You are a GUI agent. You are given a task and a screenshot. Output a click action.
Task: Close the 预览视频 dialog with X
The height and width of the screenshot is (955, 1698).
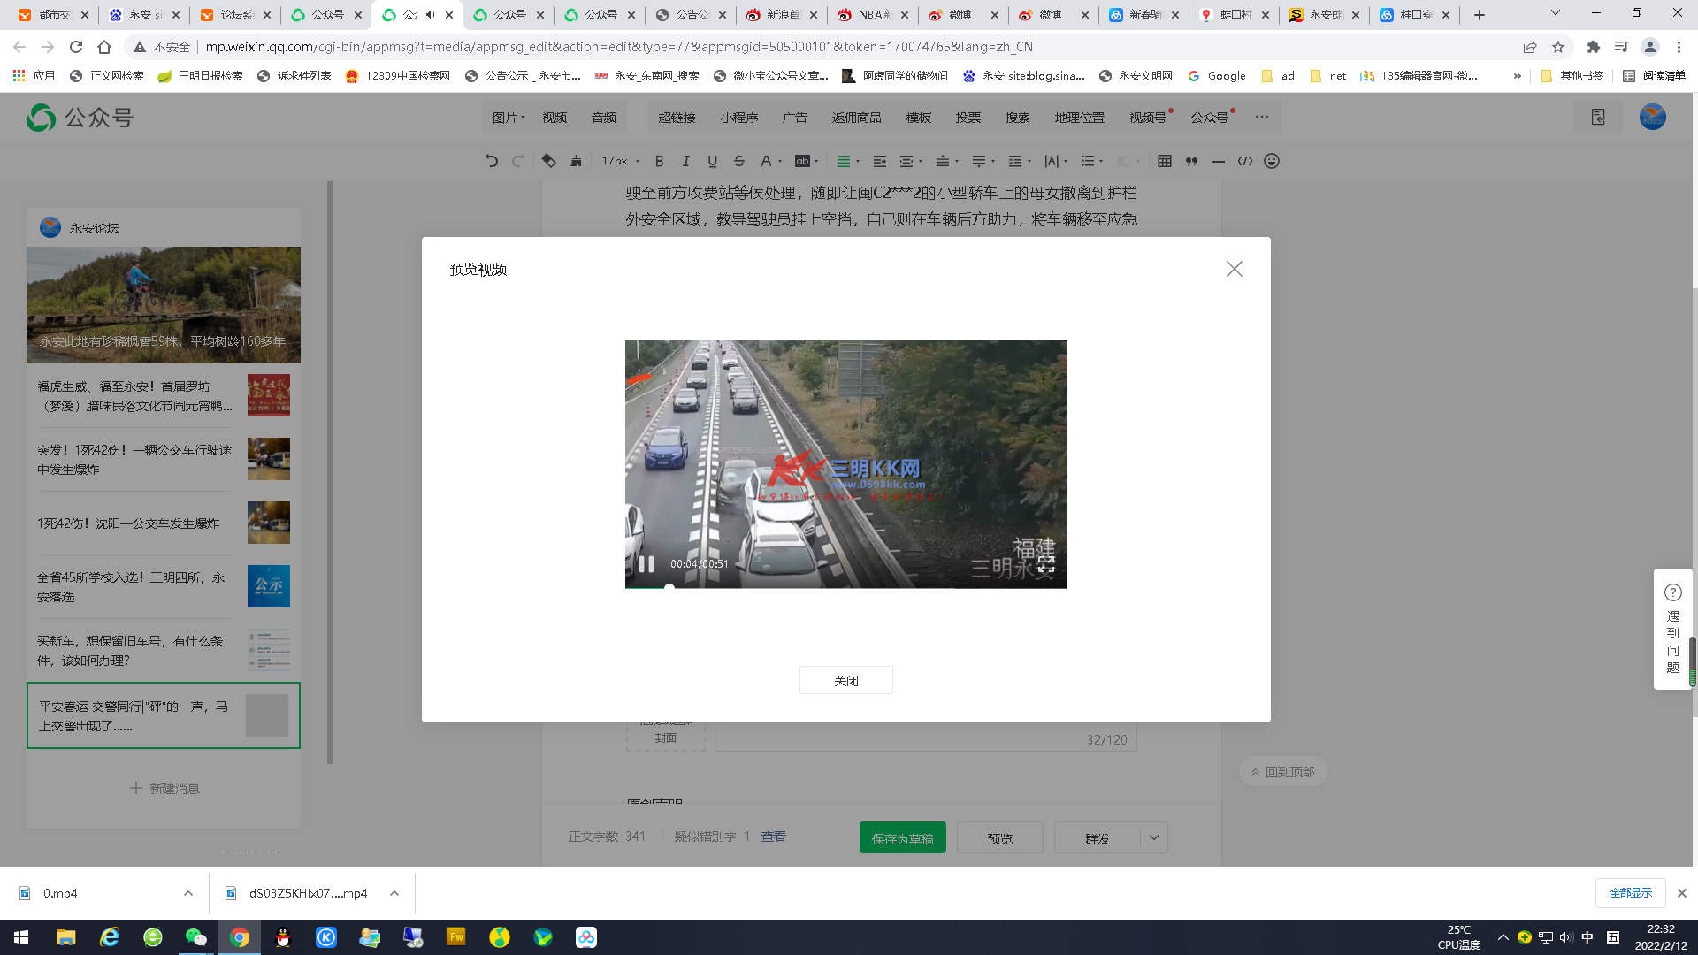click(x=1235, y=269)
